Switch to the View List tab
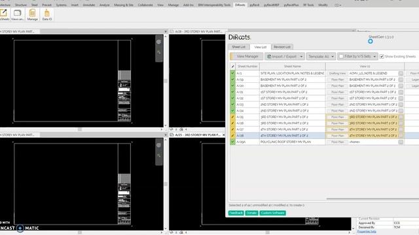The height and width of the screenshot is (235, 419). click(261, 47)
